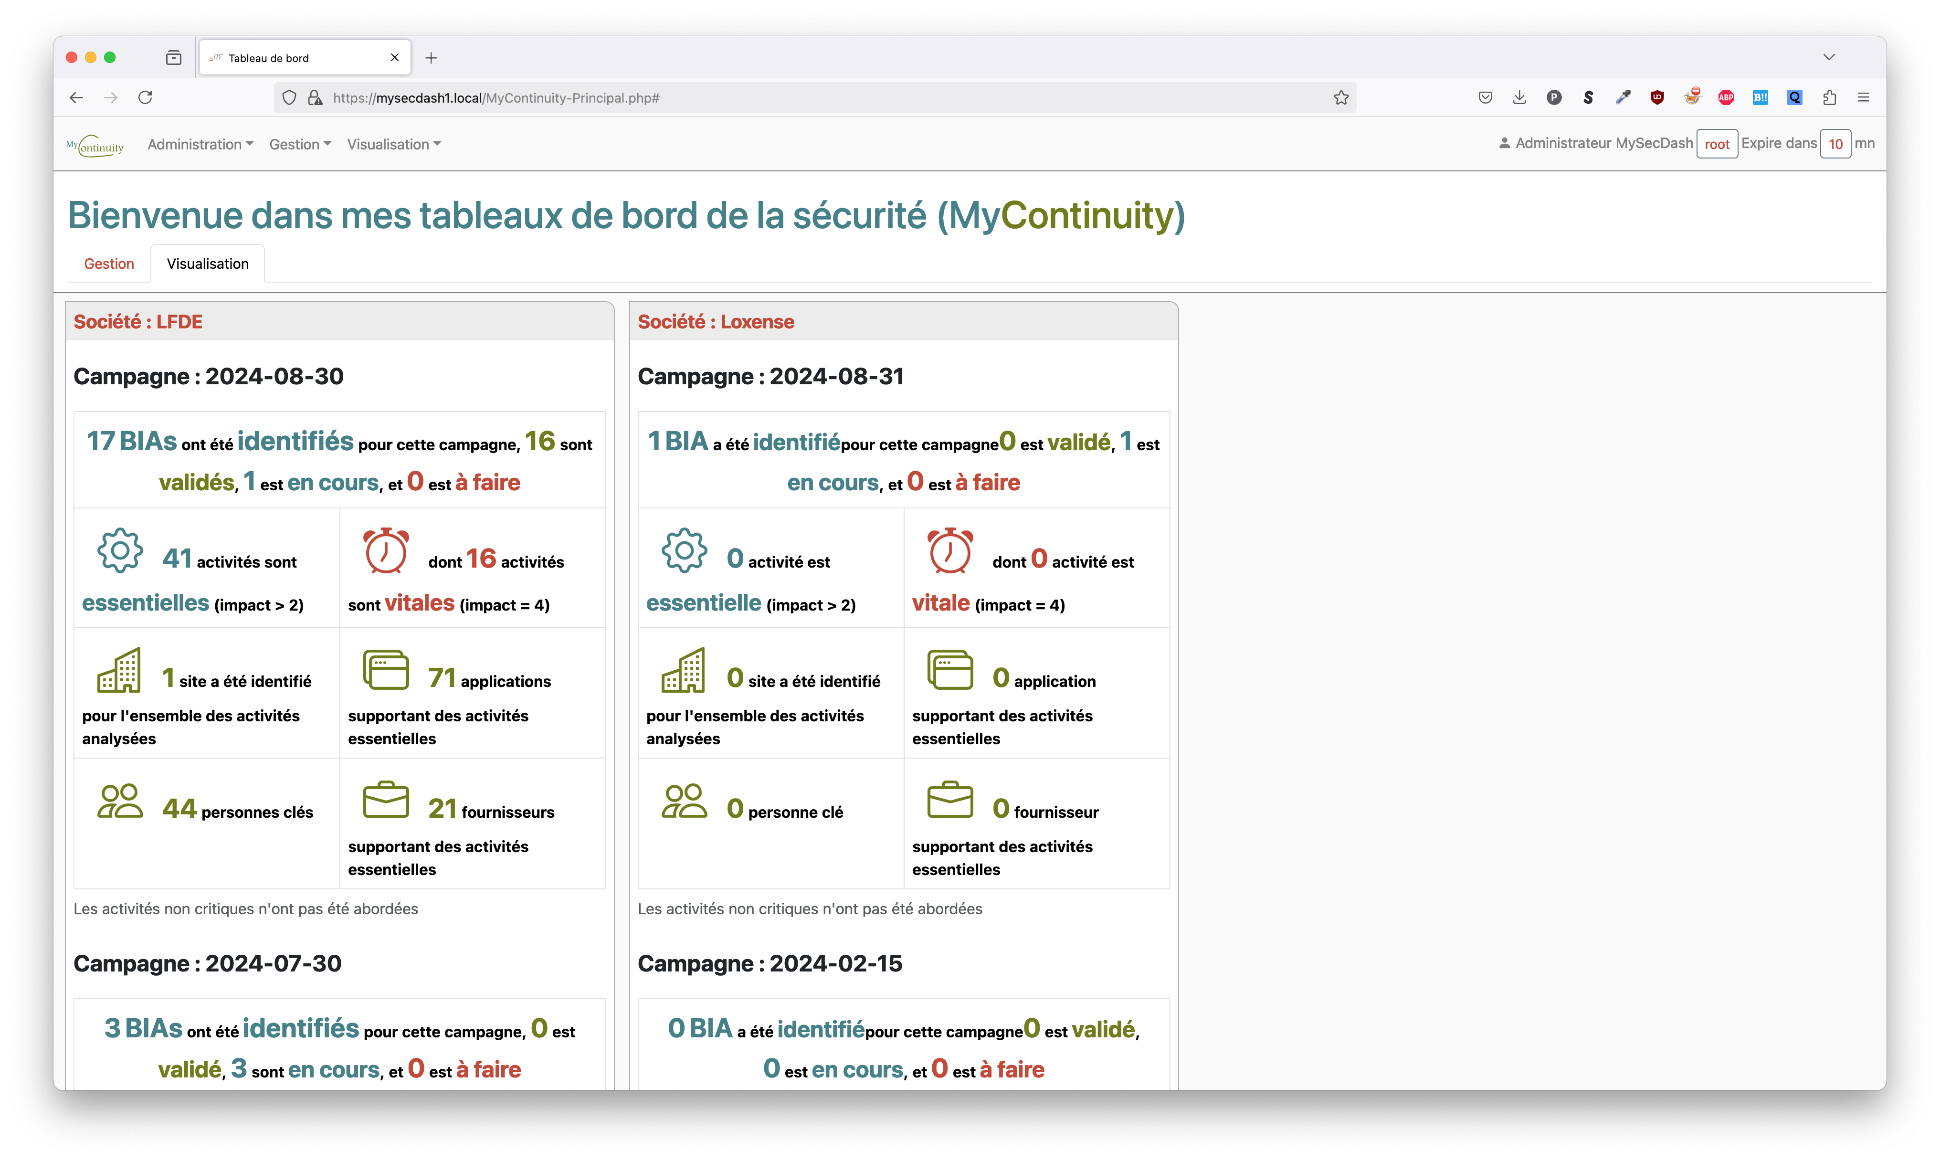Click the LFDE 71 applications window icon
Image resolution: width=1940 pixels, height=1161 pixels.
pos(386,670)
